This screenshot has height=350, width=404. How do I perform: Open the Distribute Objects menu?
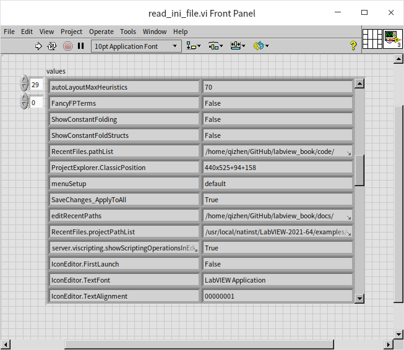pos(215,46)
